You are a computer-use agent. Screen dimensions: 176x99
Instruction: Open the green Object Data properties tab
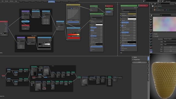click(151, 45)
